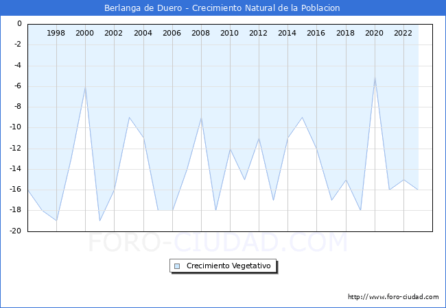Click the -12 value on the y-axis
This screenshot has width=446, height=308.
tap(16, 148)
